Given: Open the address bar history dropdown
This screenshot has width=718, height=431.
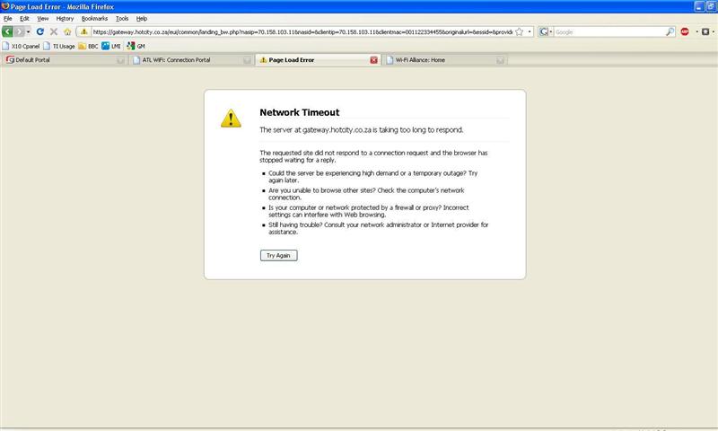Looking at the screenshot, I should [530, 31].
